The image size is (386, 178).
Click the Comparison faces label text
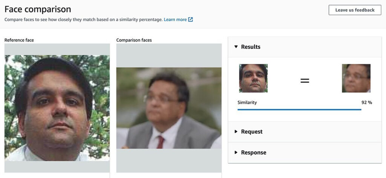coord(134,40)
